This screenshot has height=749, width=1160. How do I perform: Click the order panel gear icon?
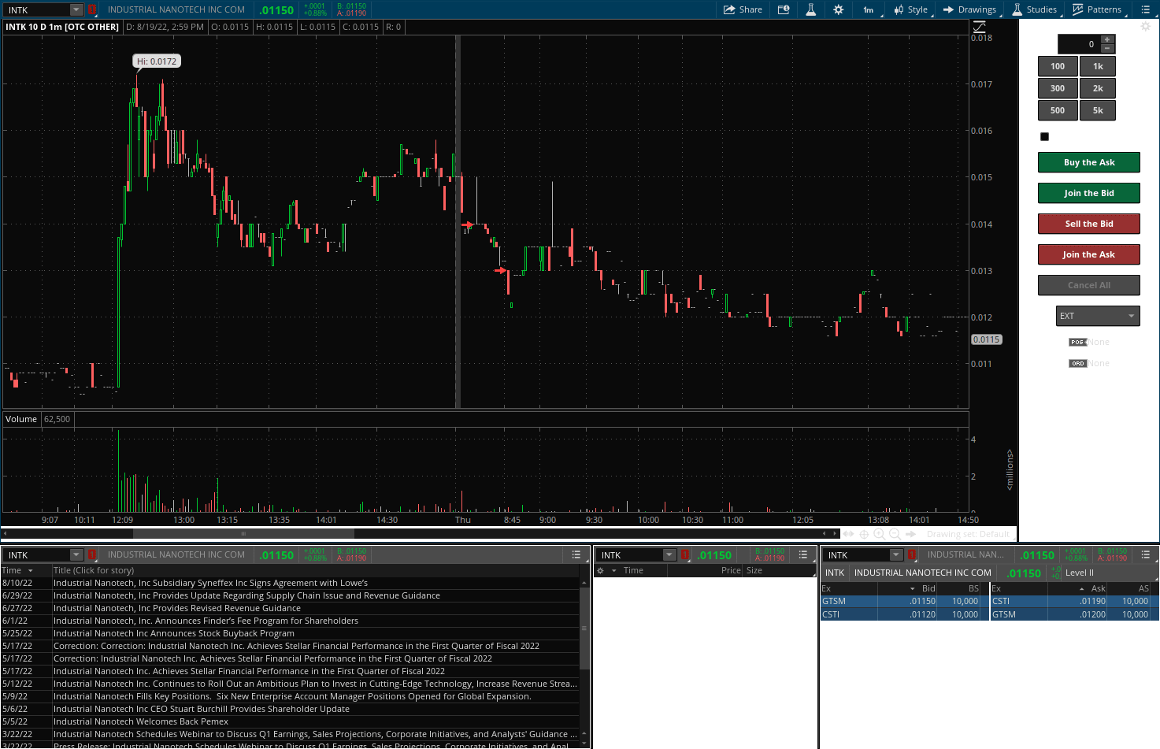click(1146, 26)
